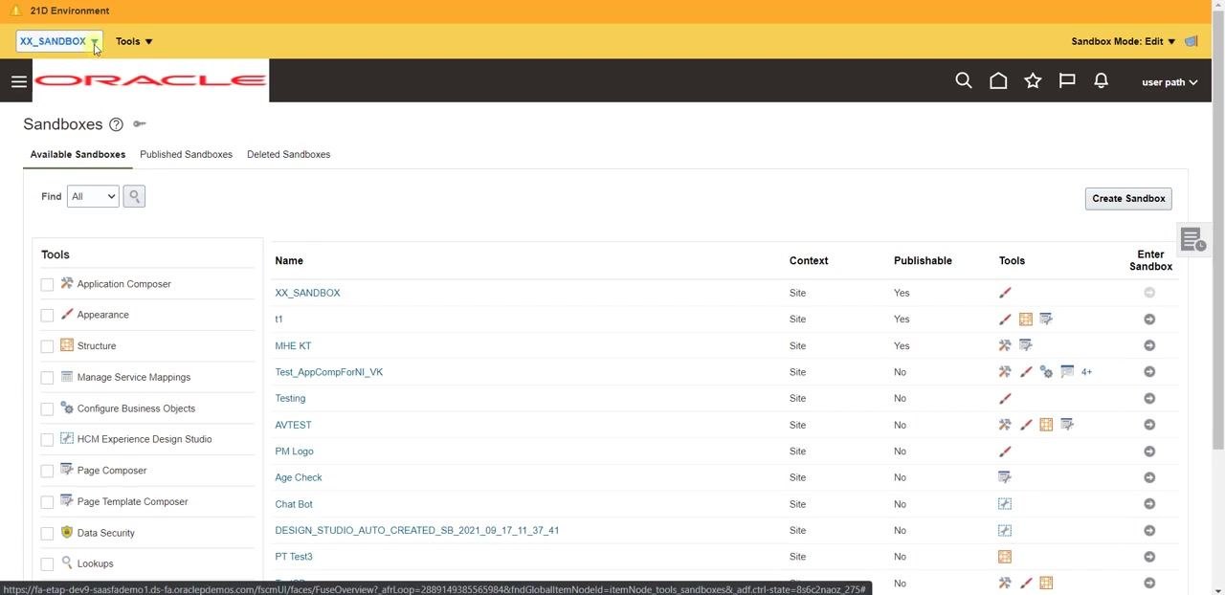Click the warning icon in 21D Environment bar
Screen dimensions: 1225x595
[x=15, y=11]
